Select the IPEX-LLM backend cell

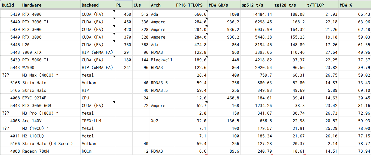[98, 121]
